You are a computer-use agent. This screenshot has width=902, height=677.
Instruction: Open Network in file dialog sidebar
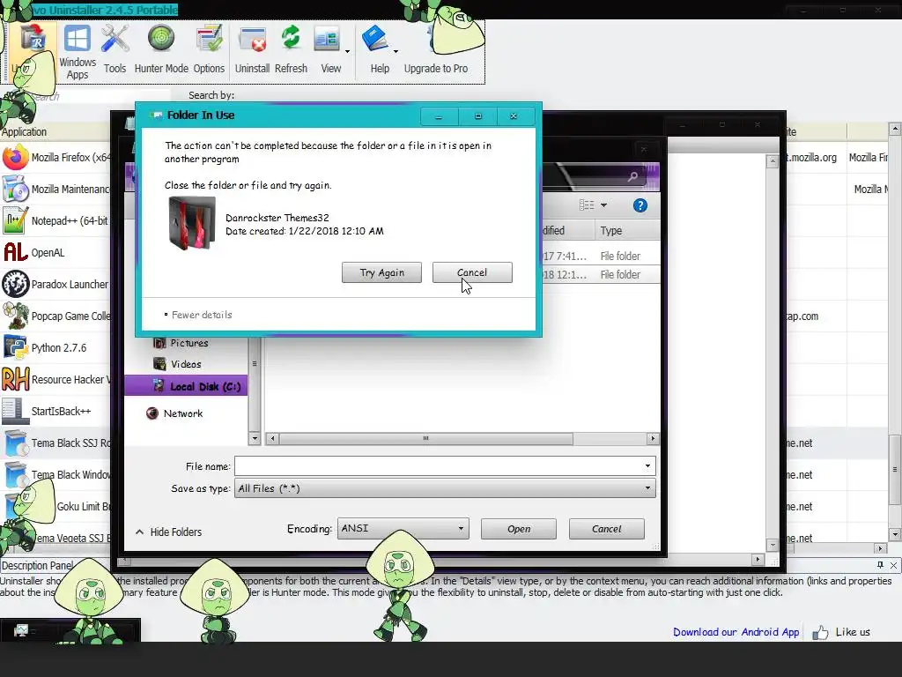pyautogui.click(x=175, y=413)
